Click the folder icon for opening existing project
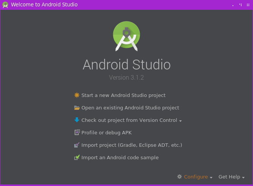253x186 pixels. pos(77,108)
